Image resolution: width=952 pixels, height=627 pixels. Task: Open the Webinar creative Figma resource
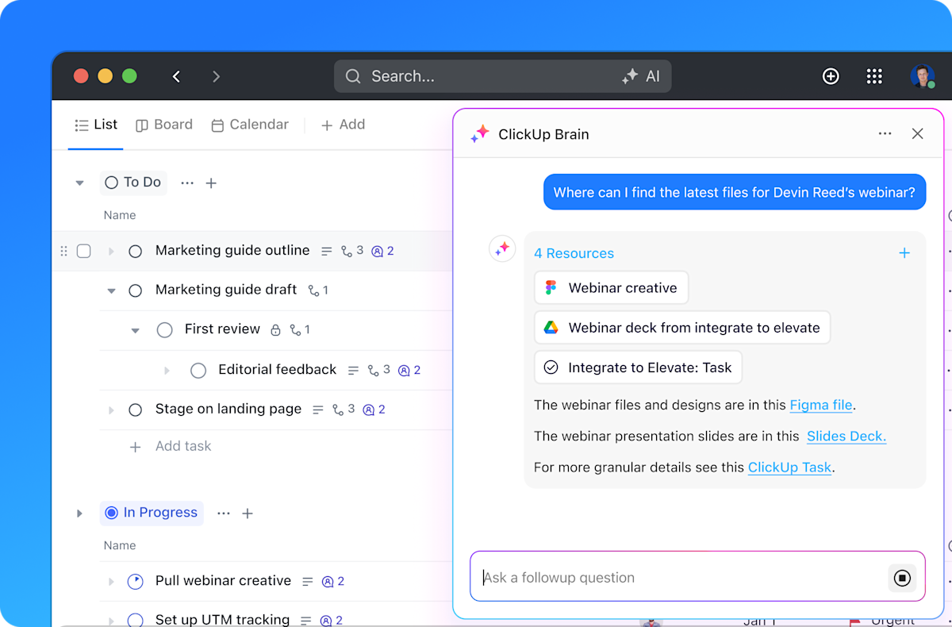click(x=611, y=287)
